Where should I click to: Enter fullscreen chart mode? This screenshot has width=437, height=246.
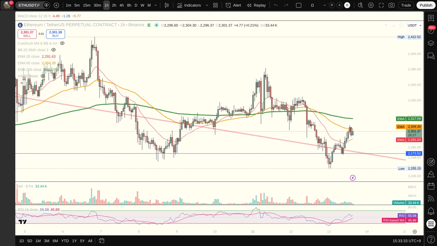click(381, 5)
